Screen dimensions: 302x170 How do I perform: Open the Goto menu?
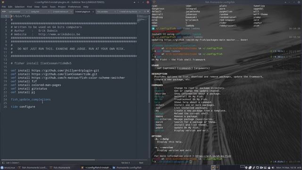click(44, 7)
